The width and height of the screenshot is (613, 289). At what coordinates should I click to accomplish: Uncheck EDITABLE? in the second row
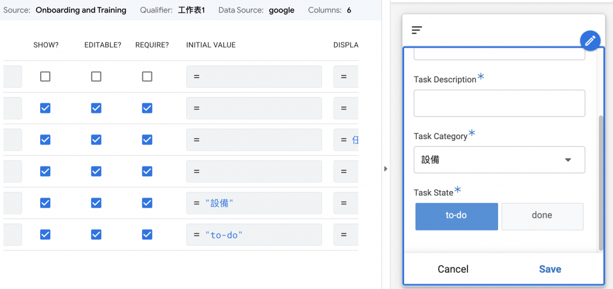click(96, 108)
